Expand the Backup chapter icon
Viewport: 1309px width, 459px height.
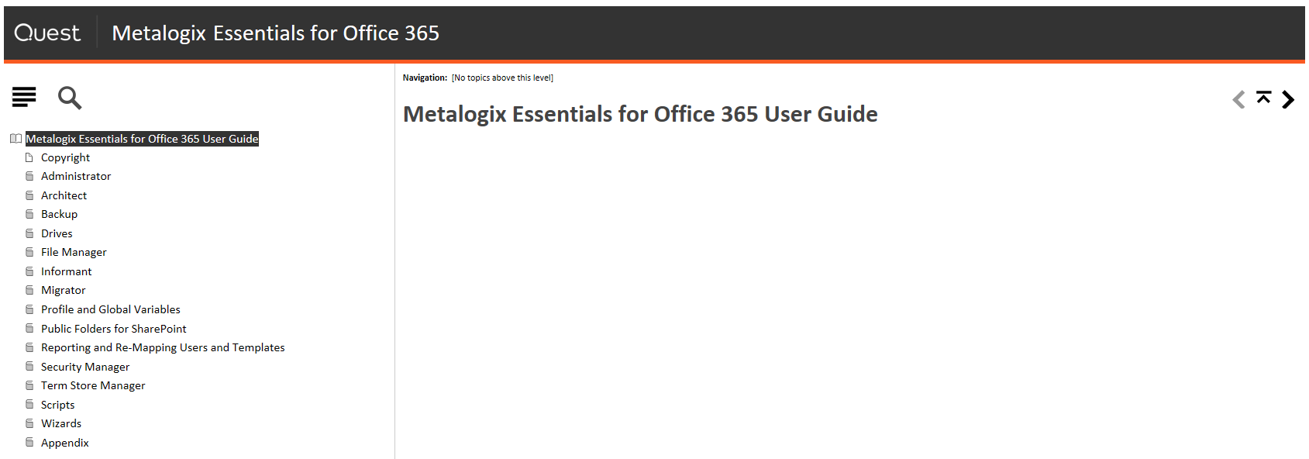pyautogui.click(x=29, y=214)
